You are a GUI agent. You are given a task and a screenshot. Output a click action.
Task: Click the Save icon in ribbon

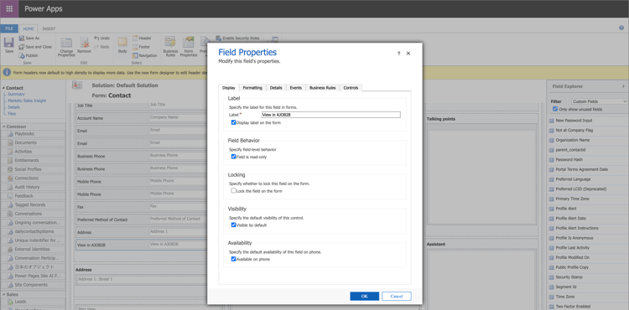tap(9, 43)
